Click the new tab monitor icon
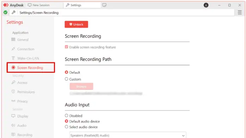The image size is (246, 138). (104, 5)
